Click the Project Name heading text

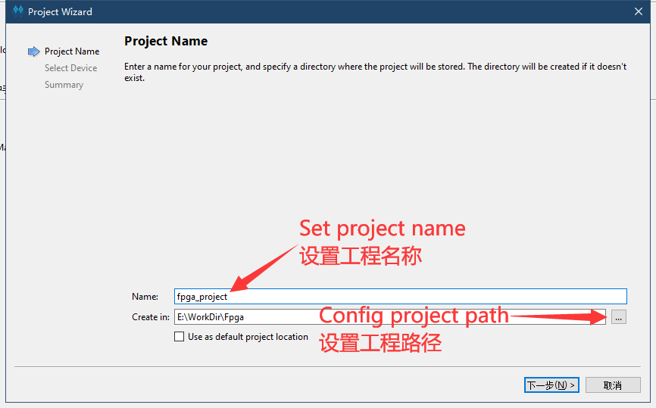click(x=166, y=41)
